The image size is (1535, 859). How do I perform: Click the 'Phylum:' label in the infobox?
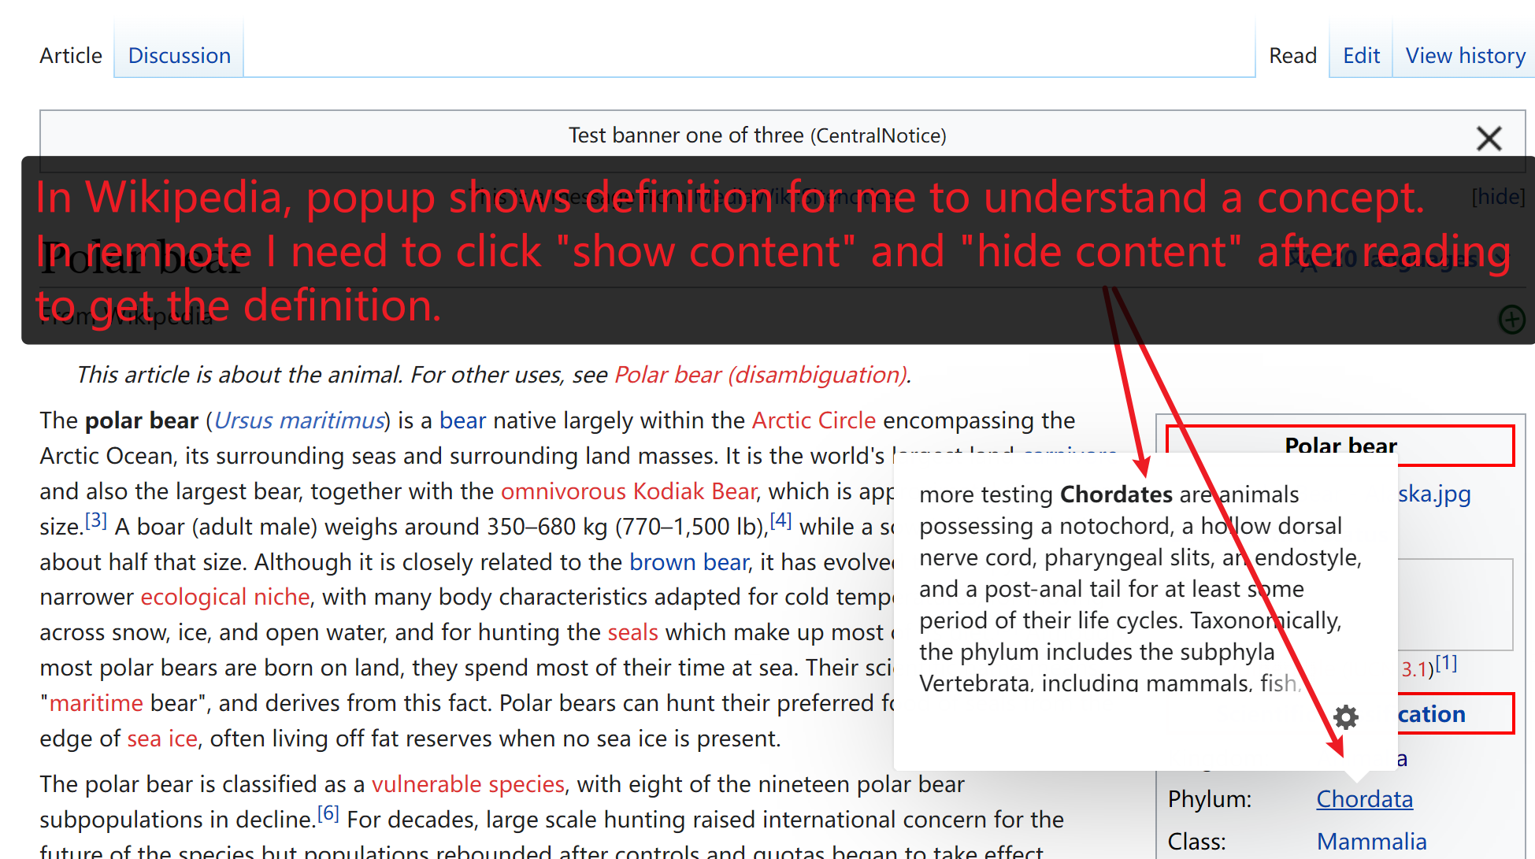tap(1209, 799)
